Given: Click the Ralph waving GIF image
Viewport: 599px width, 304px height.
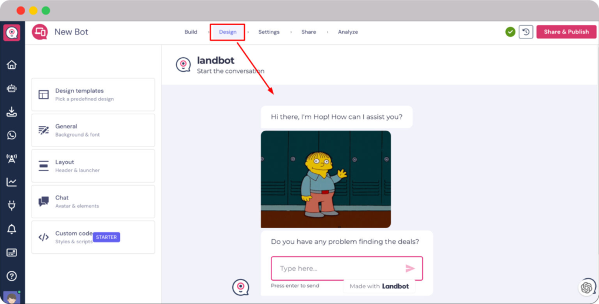Looking at the screenshot, I should pos(326,180).
